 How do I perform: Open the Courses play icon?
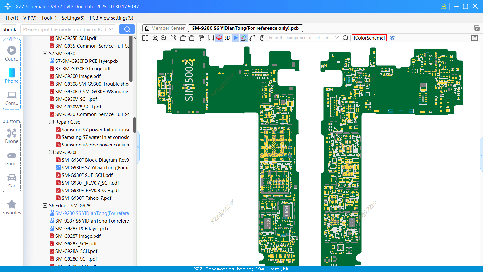click(12, 53)
